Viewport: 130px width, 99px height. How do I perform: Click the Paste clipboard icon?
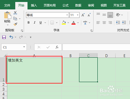[8, 15]
